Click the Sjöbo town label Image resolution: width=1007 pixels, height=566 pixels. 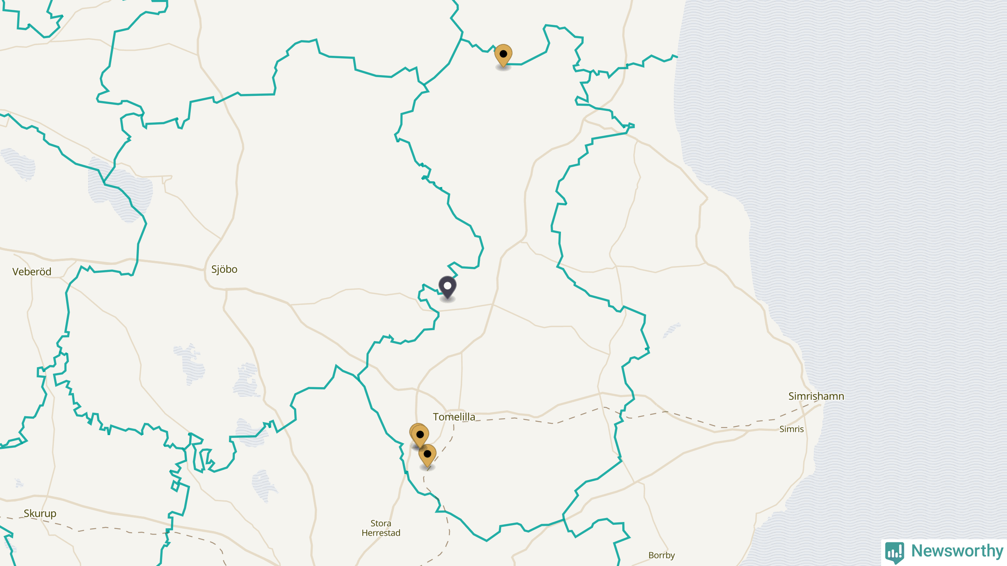[x=224, y=269]
